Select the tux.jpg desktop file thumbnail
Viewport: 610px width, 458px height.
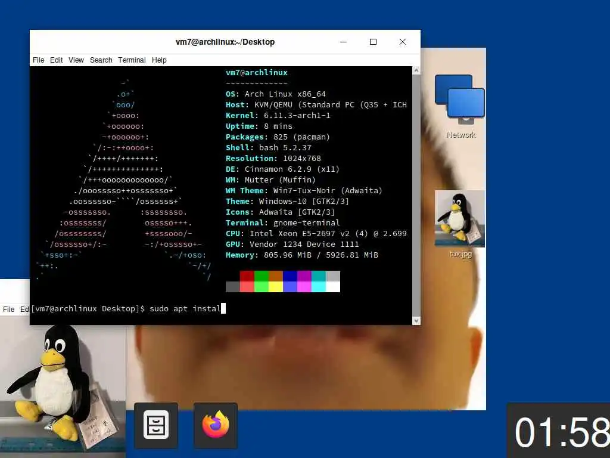point(460,219)
